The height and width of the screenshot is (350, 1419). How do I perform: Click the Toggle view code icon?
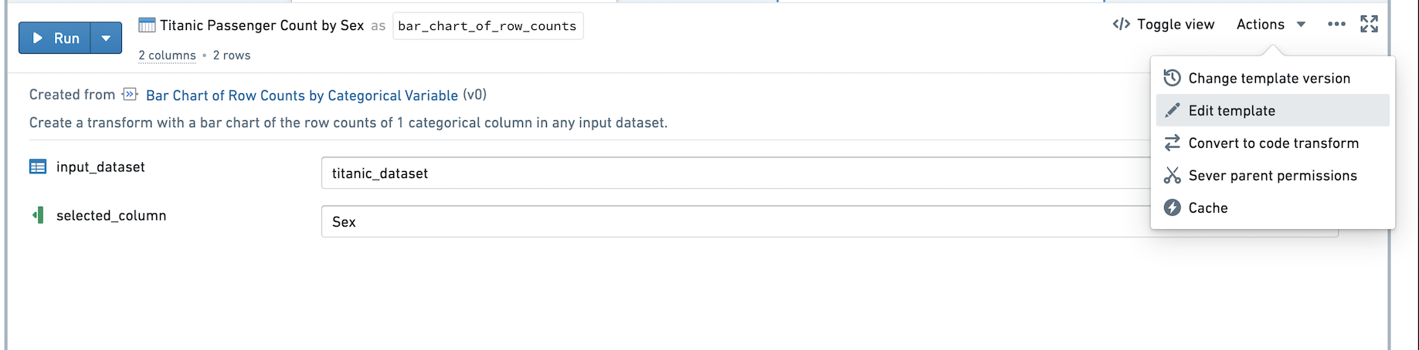click(1121, 25)
